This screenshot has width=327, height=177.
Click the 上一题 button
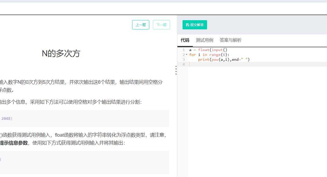click(x=140, y=25)
